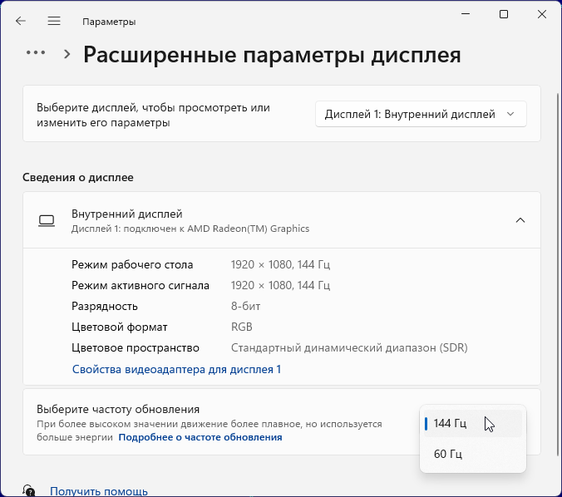This screenshot has height=497, width=562.
Task: Click the laptop icon for Внутренний дисплей
Action: coord(47,220)
